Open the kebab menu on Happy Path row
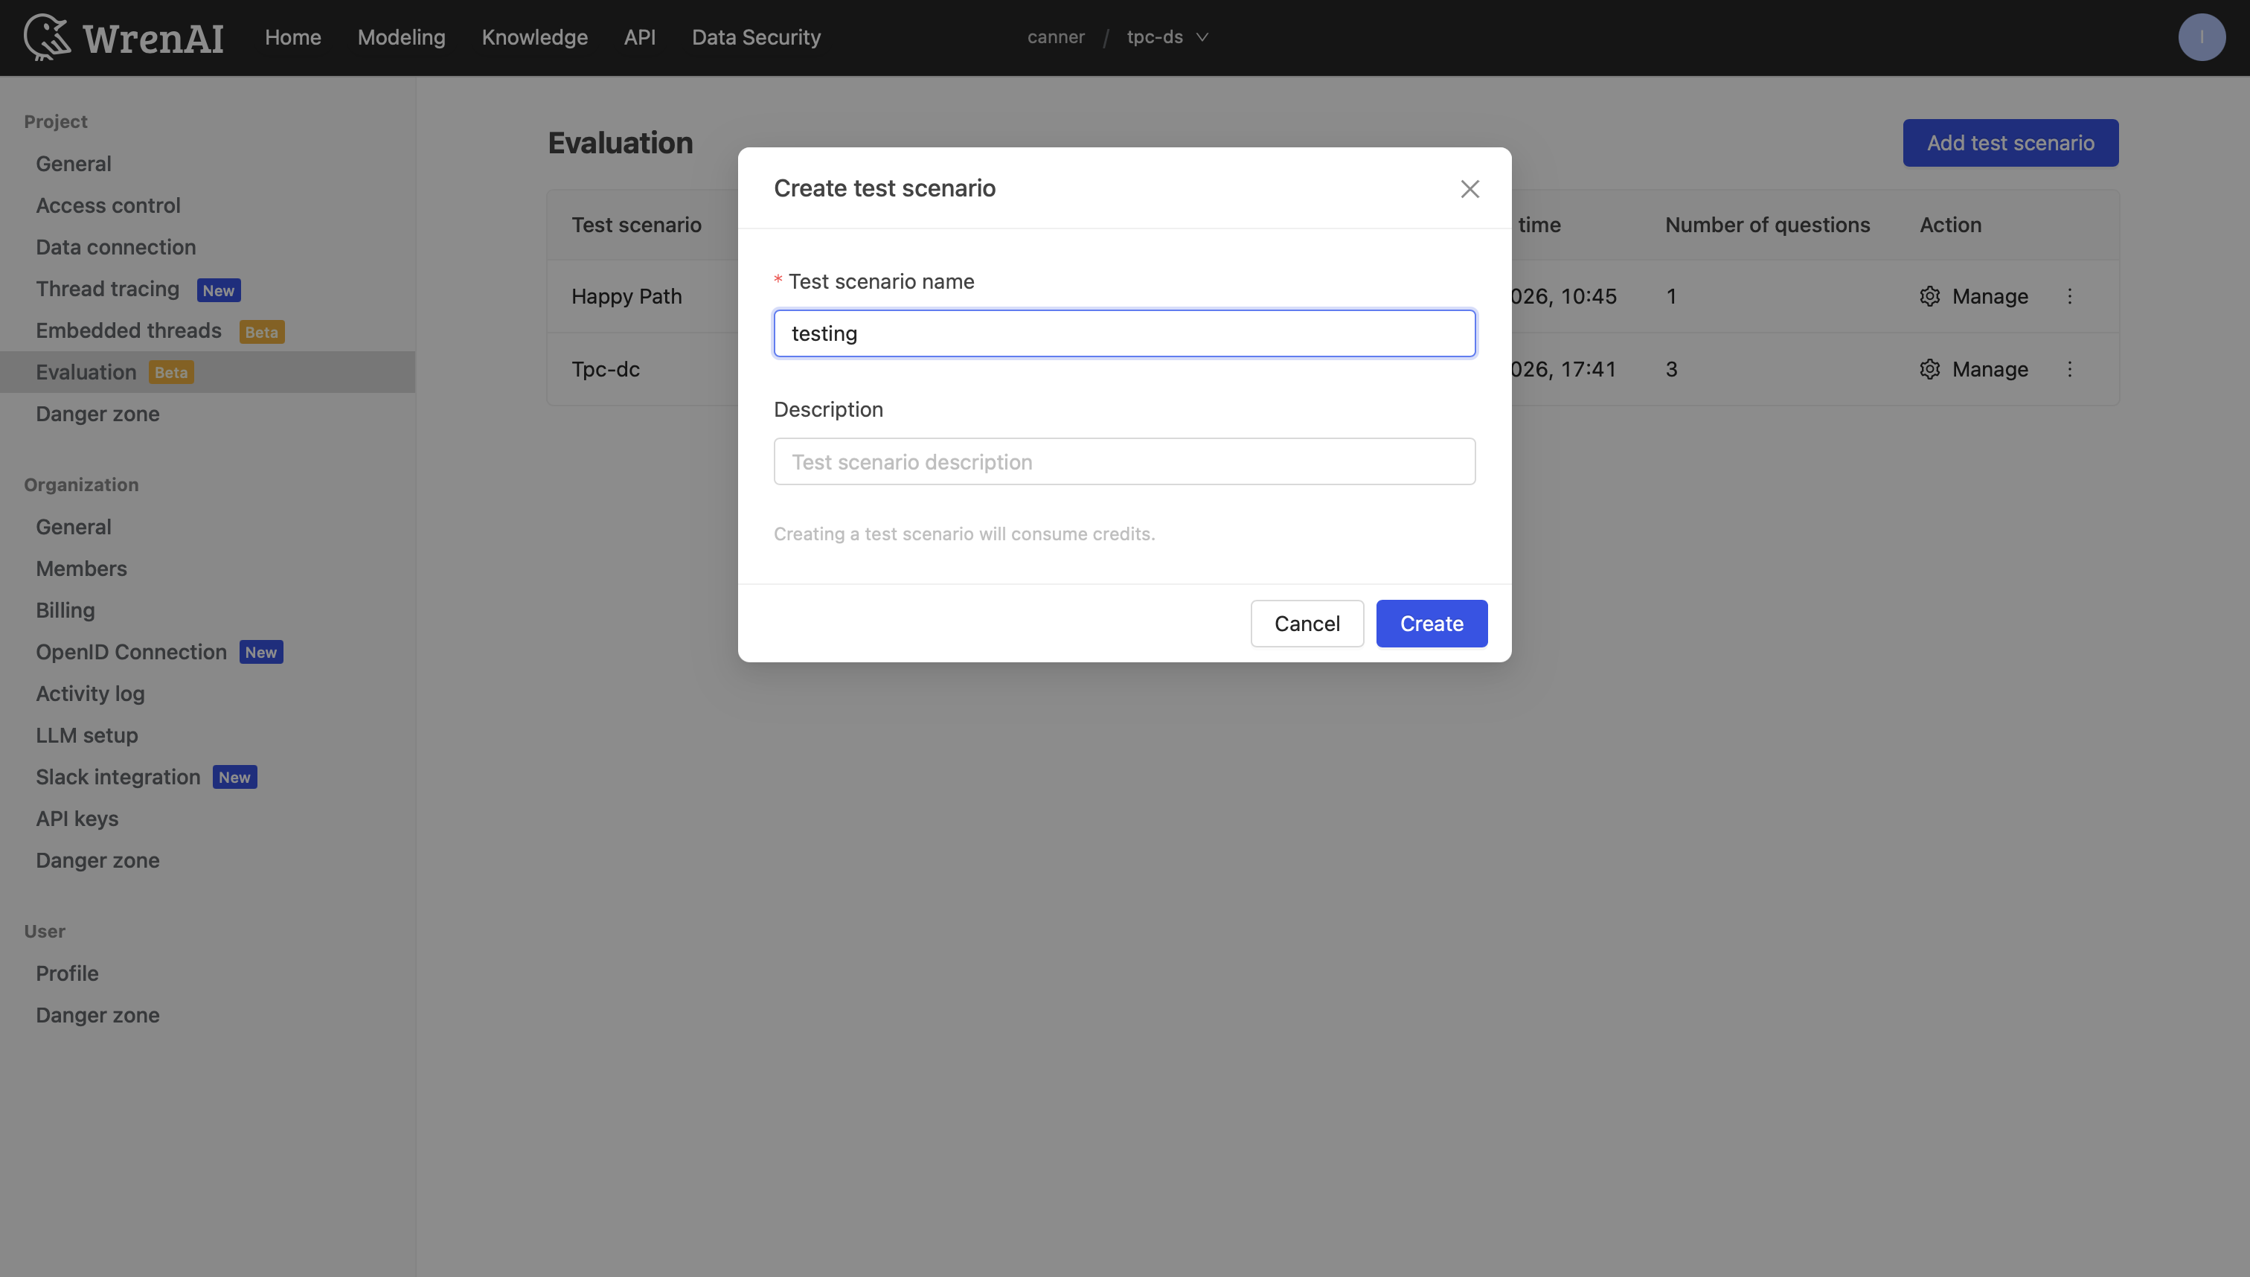 [2070, 295]
